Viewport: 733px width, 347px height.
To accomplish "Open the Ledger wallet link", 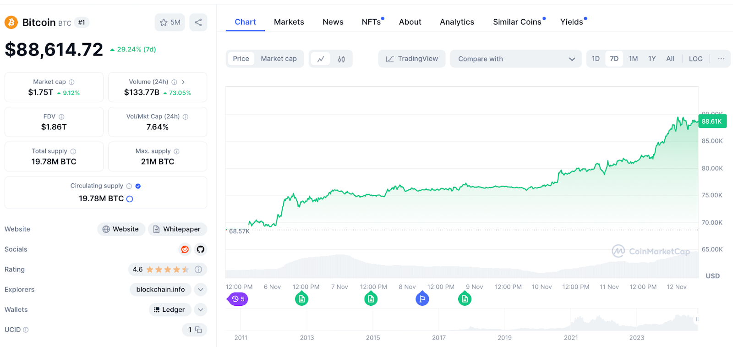I will [x=170, y=310].
